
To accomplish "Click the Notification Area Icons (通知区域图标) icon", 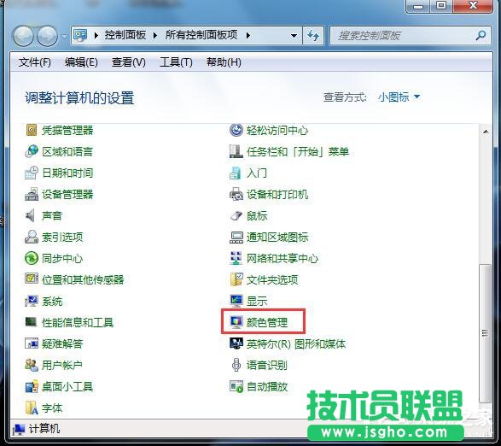I will pos(236,237).
